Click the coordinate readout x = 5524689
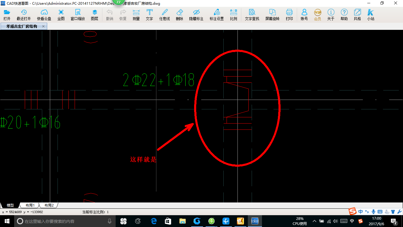Viewport: 403px width, 227px height. (22, 212)
